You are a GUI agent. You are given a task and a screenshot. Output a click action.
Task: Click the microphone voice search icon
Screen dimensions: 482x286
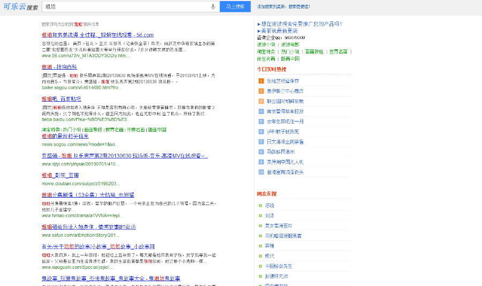pos(213,7)
